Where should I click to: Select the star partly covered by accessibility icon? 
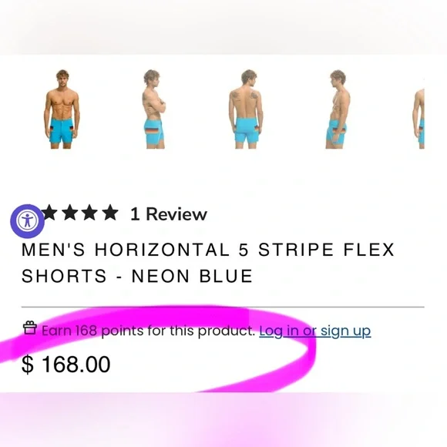(50, 213)
